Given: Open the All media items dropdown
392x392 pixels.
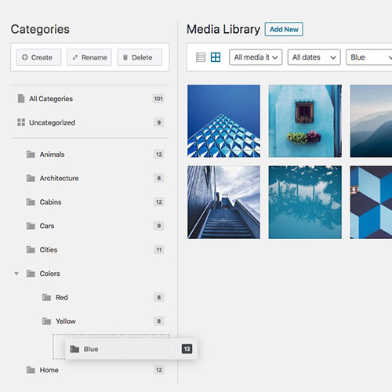Looking at the screenshot, I should pos(256,57).
